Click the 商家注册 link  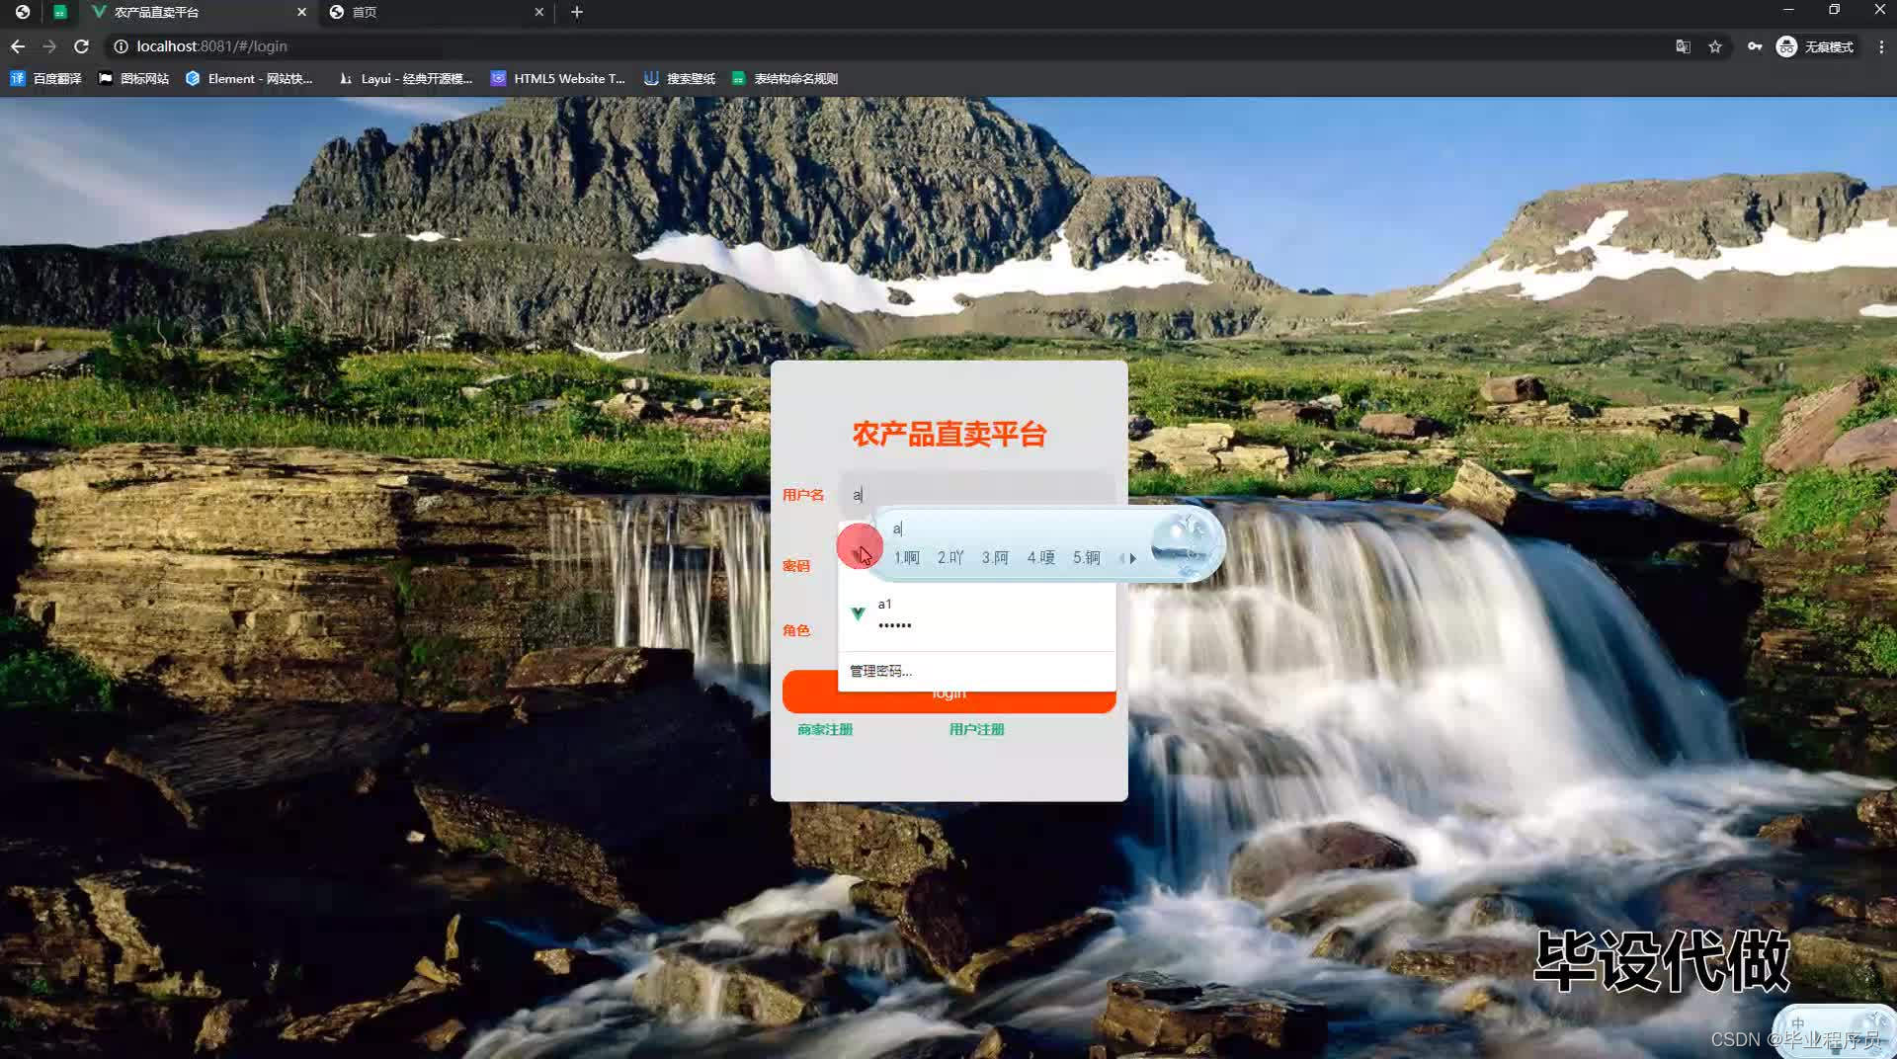tap(825, 729)
